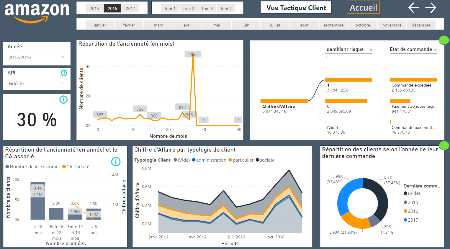This screenshot has height=249, width=450.
Task: Filter on mai month
Action: (217, 25)
